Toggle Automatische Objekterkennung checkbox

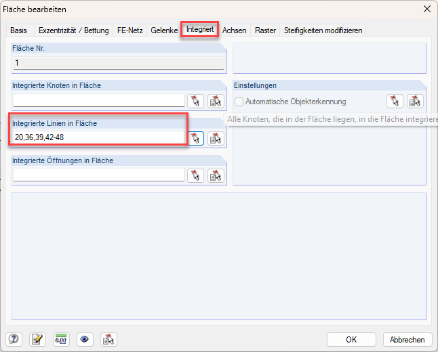click(239, 102)
